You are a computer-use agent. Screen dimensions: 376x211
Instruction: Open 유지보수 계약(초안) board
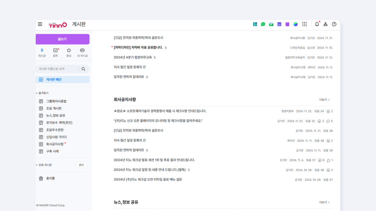pos(59,122)
